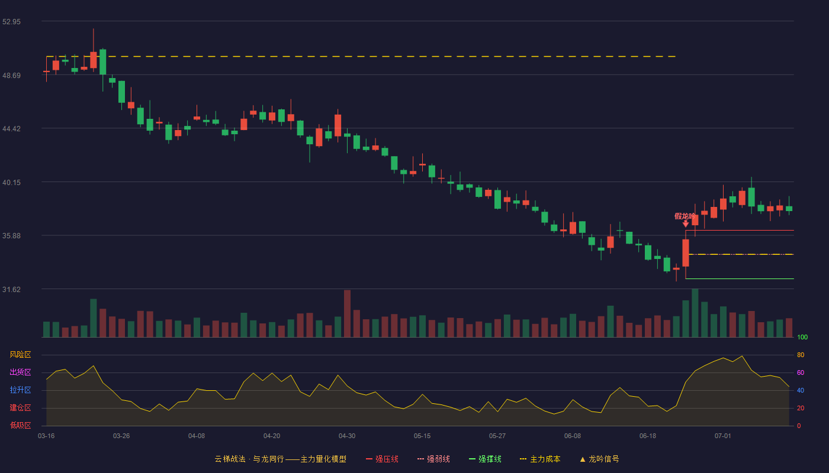Click the 建仓区 zone label
The width and height of the screenshot is (829, 473).
20,408
